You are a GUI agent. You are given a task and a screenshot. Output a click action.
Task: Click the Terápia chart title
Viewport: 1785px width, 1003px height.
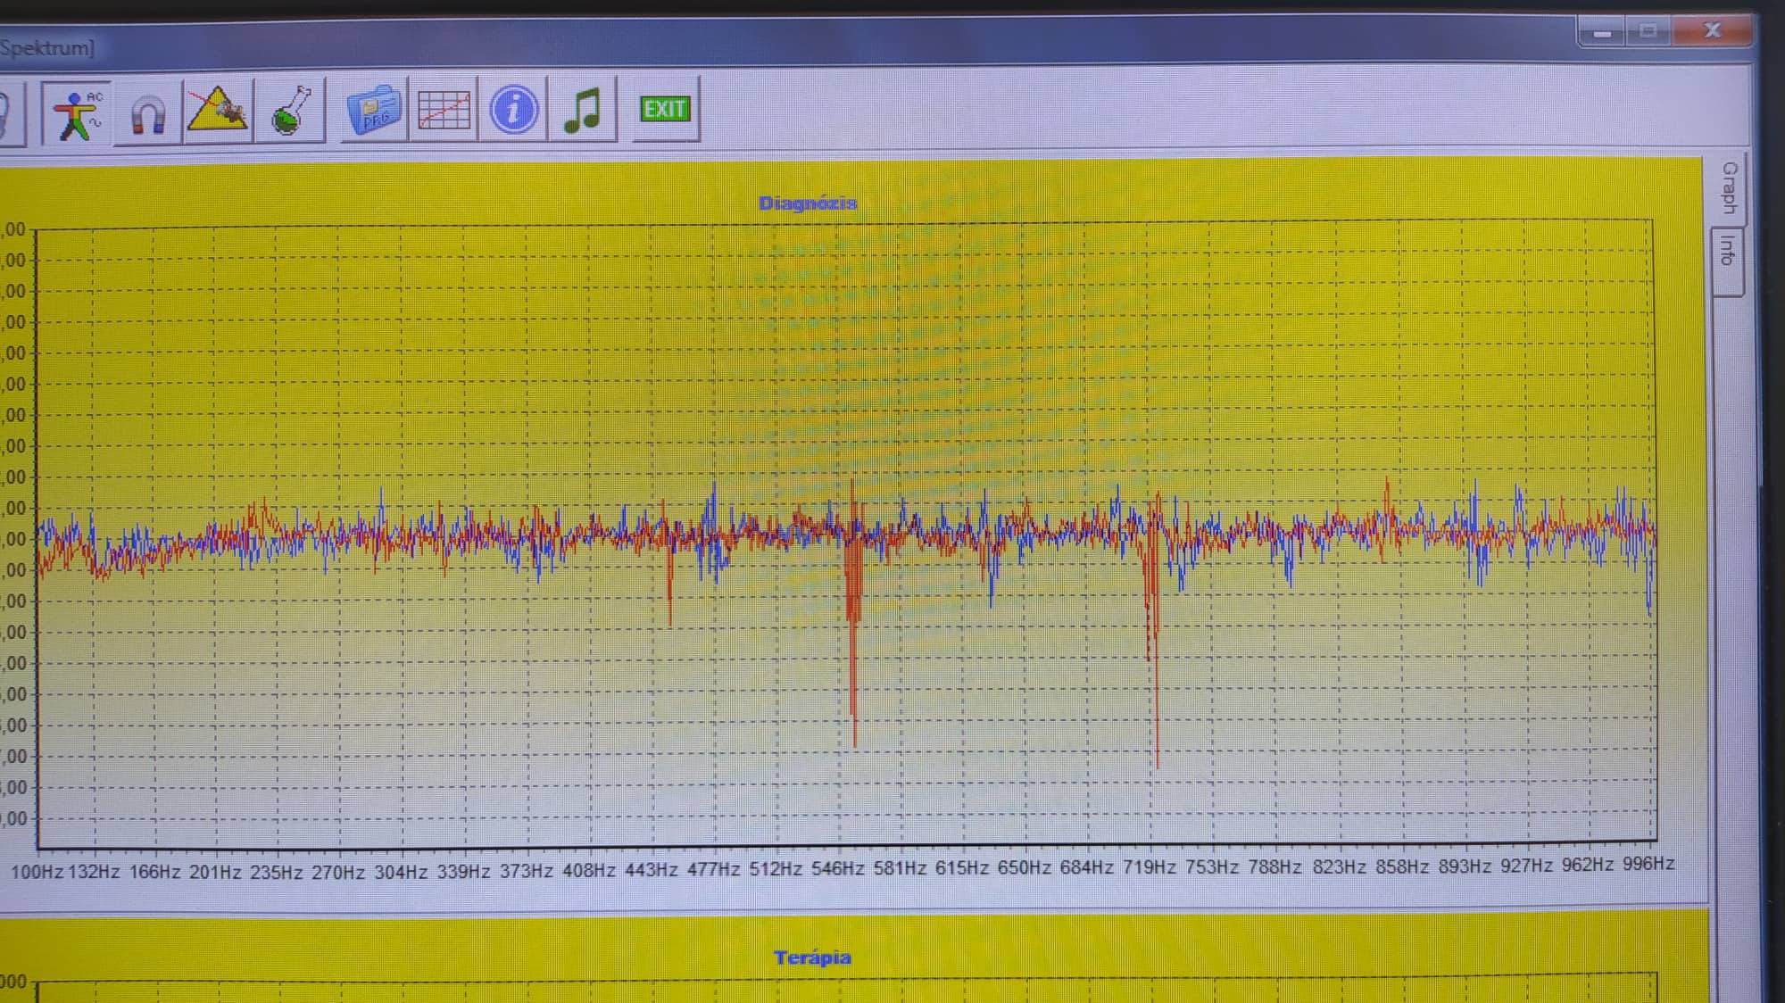click(x=812, y=957)
